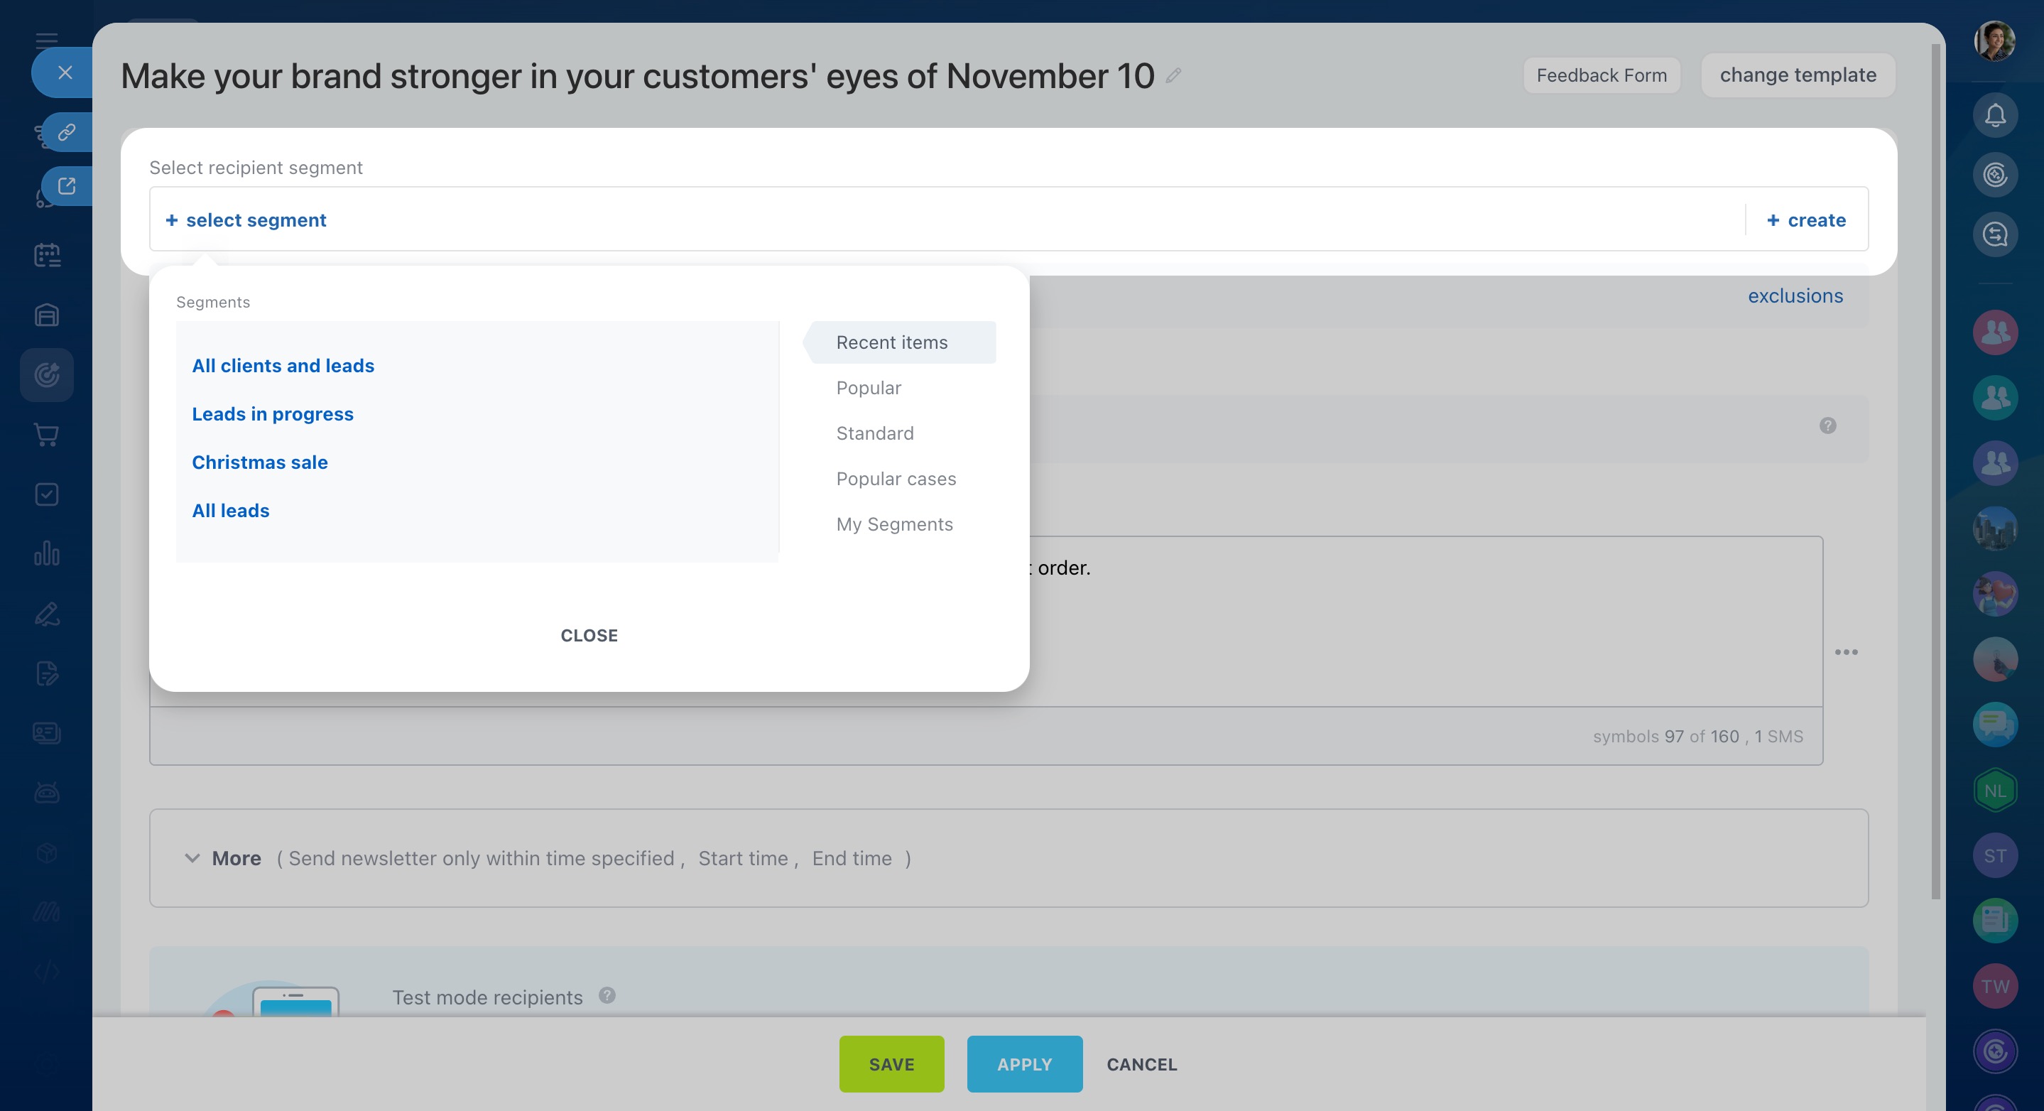Choose the Christmas sale segment

(x=259, y=462)
